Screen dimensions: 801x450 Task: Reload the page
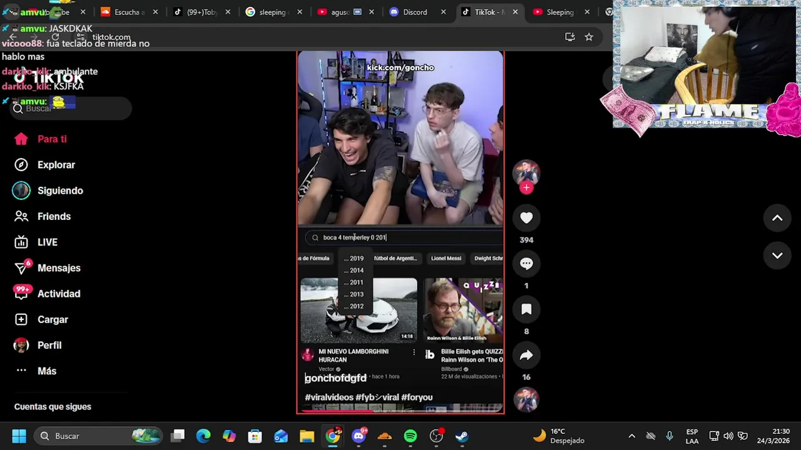click(x=55, y=37)
